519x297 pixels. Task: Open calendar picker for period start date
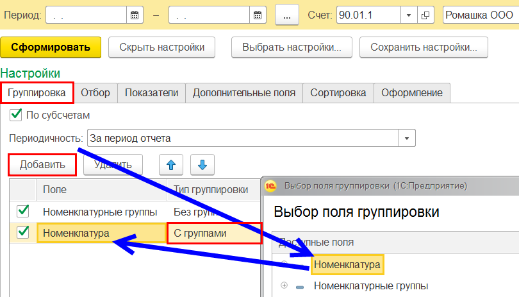tap(135, 15)
